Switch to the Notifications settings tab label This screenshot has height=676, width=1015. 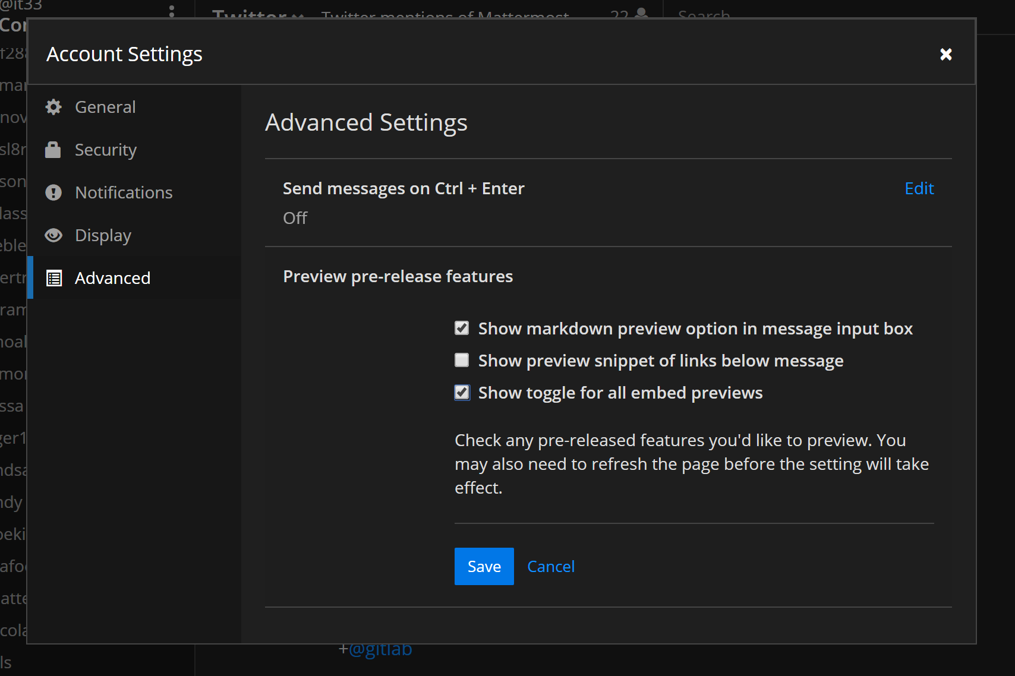pyautogui.click(x=124, y=192)
